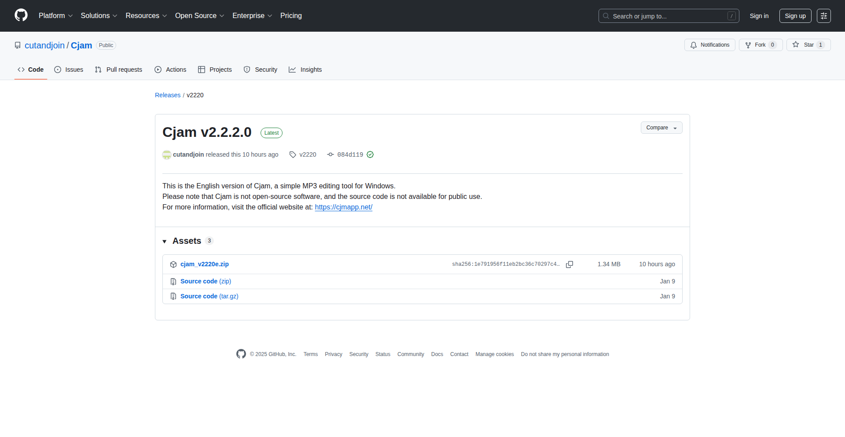Download cjam_v2220e.zip
845x437 pixels.
click(205, 264)
